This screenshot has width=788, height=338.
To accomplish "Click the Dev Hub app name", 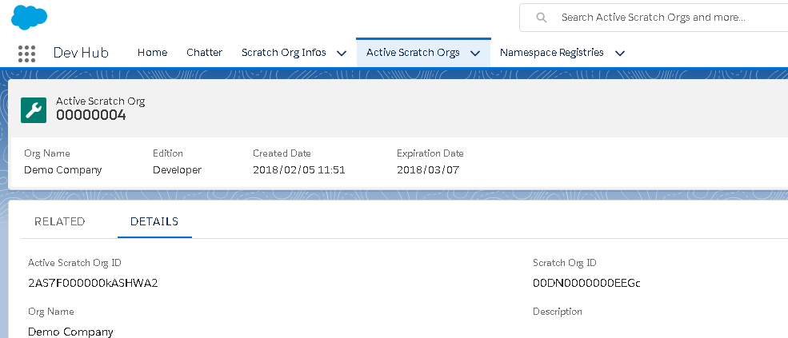I will click(x=81, y=53).
